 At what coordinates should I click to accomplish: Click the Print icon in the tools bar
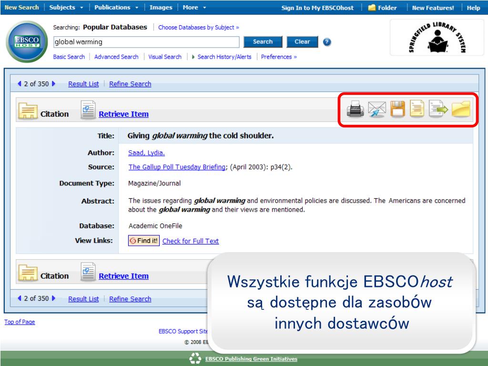point(355,109)
